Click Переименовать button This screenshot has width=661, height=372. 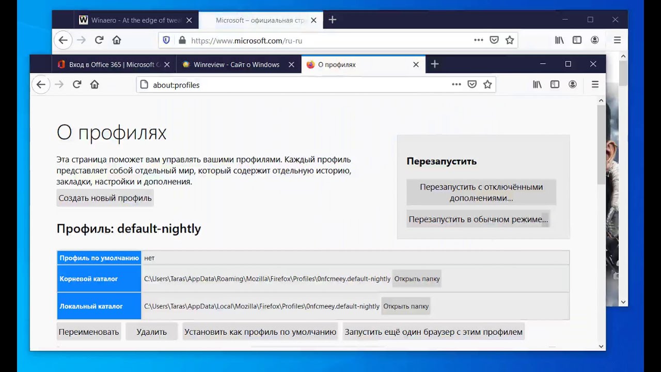(x=89, y=332)
